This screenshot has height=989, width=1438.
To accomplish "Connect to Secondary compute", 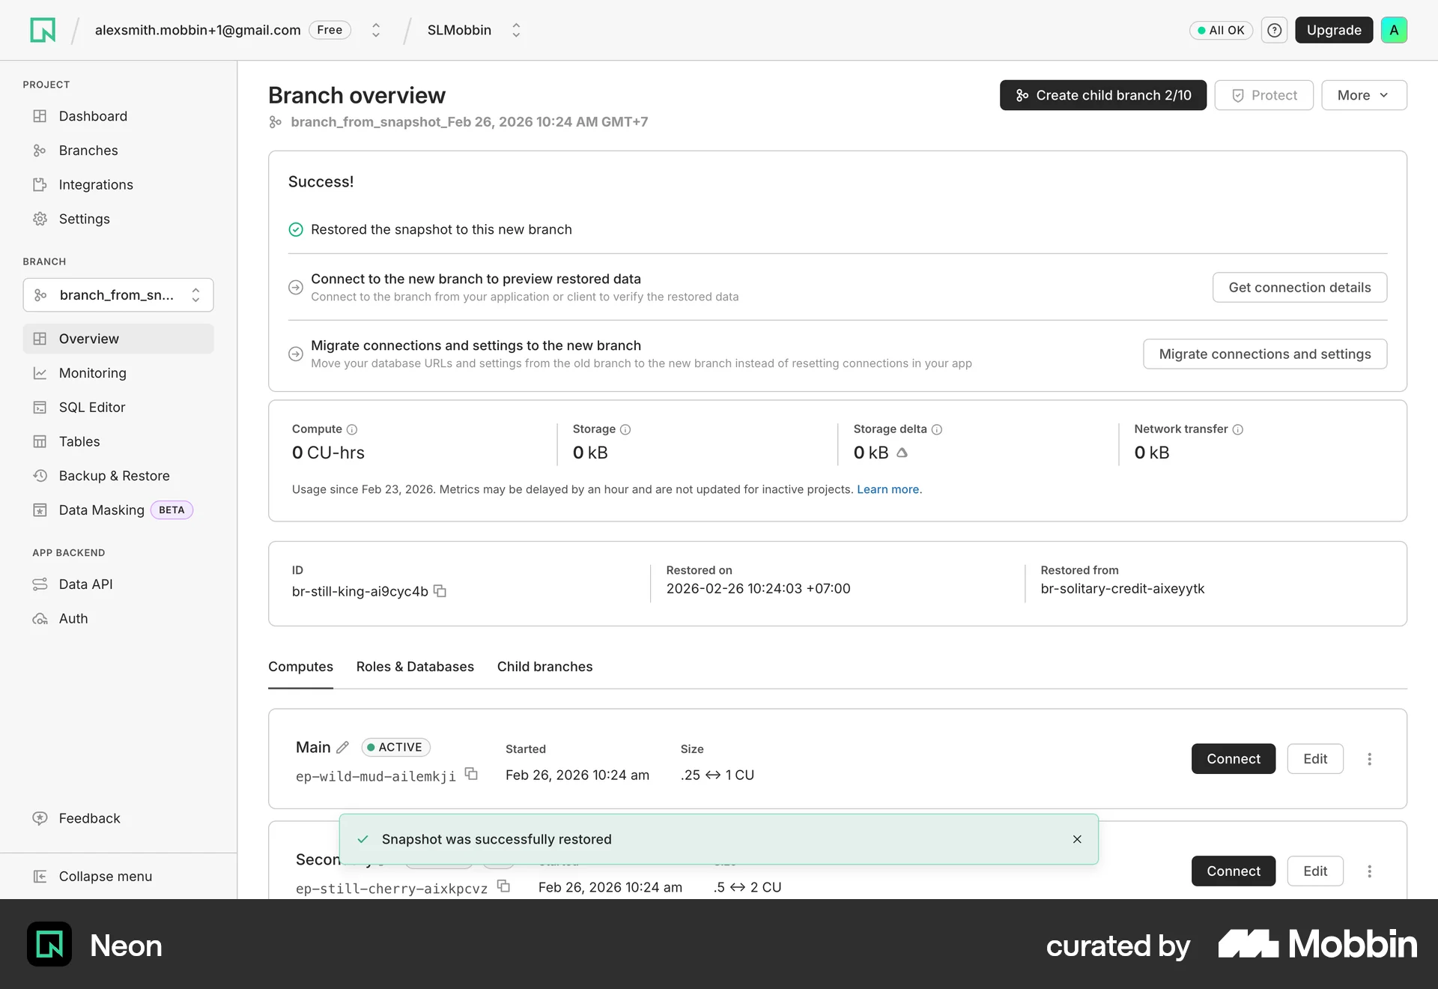I will [1234, 871].
